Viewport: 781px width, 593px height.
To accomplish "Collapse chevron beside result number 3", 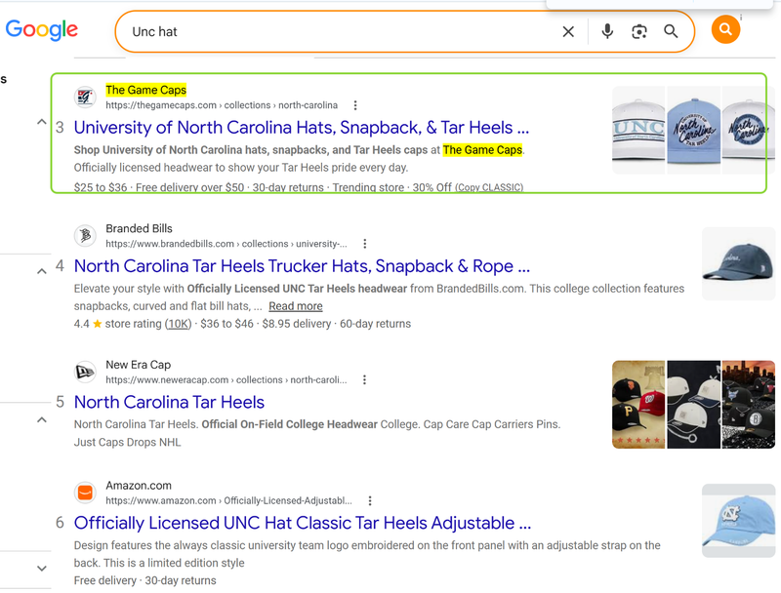I will click(42, 122).
